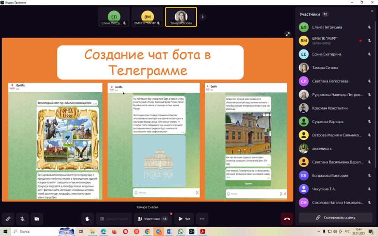This screenshot has width=378, height=236.
Task: Show next participants with the arrow chevron
Action: click(203, 17)
